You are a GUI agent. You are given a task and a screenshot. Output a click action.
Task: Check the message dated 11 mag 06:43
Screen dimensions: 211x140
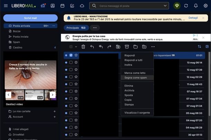[x=71, y=84]
